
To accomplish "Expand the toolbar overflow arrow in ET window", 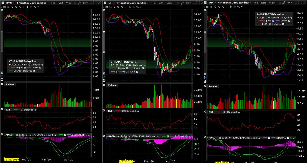I will 141,7.
